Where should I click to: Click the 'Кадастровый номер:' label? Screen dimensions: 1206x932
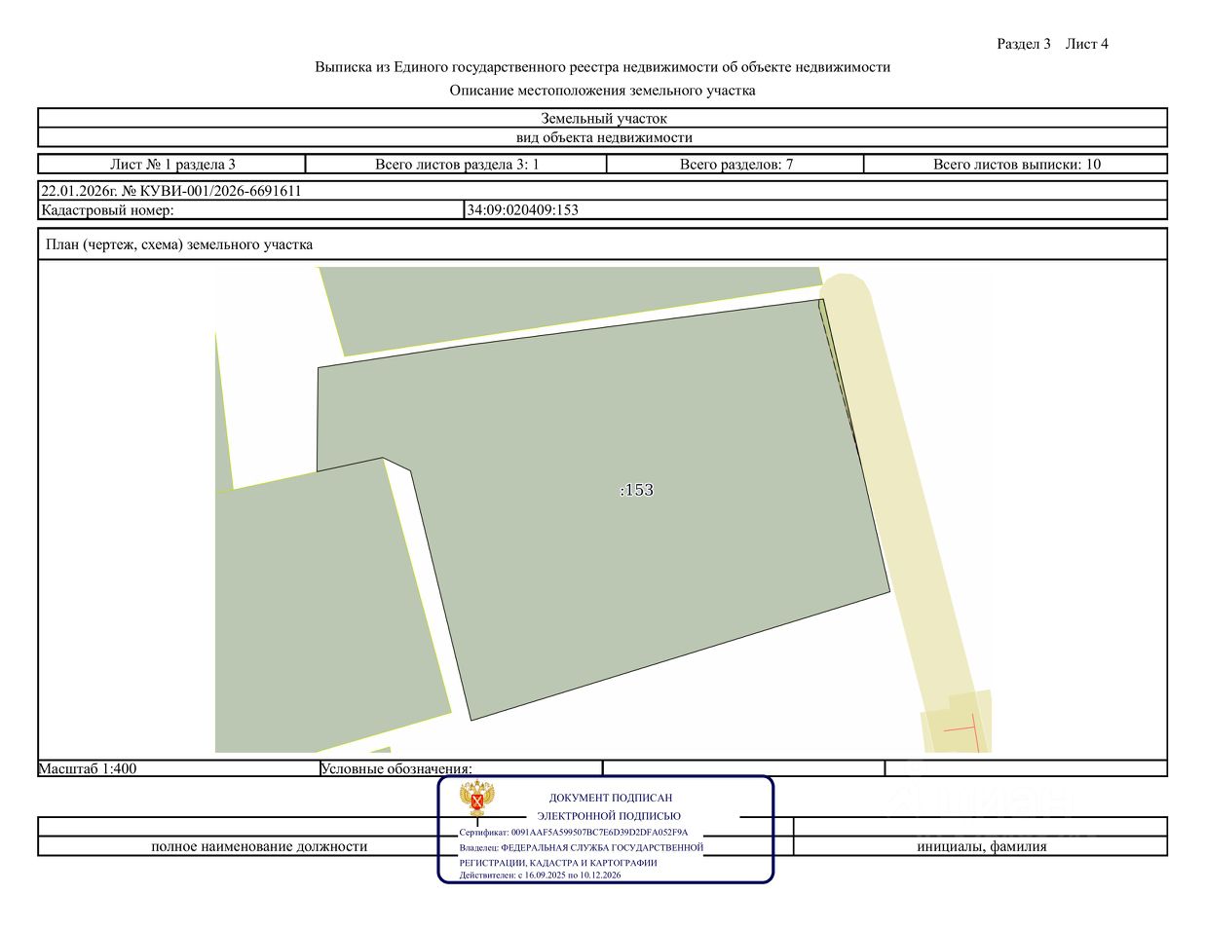(107, 209)
